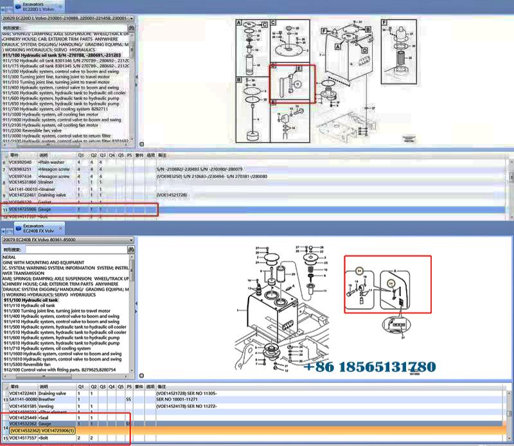
Task: Click VOE14725906 Gauge row in EC220D table
Action: click(x=254, y=210)
